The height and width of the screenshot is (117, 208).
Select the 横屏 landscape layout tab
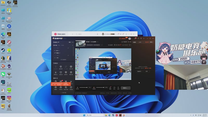point(70,42)
